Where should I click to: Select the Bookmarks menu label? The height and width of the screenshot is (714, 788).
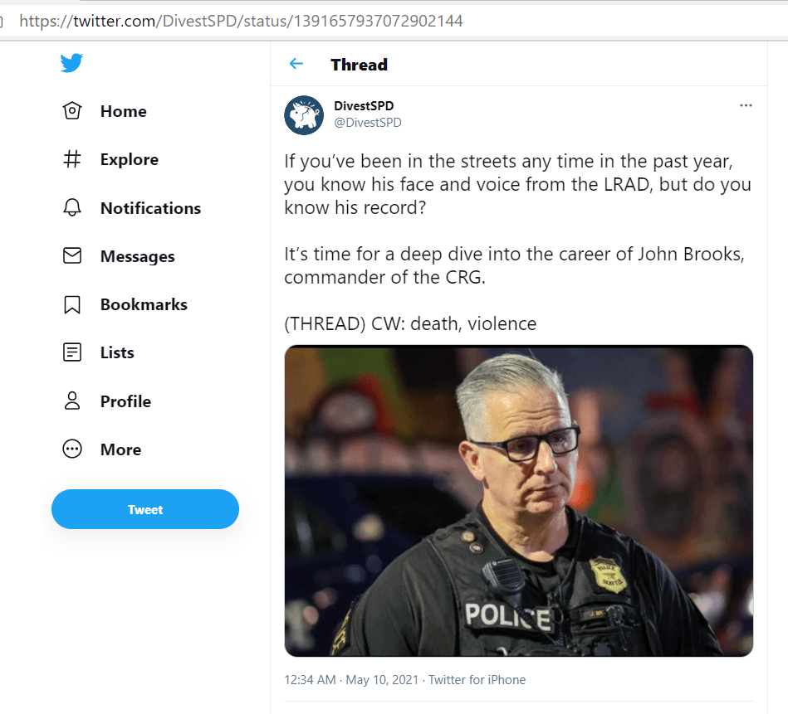click(144, 304)
